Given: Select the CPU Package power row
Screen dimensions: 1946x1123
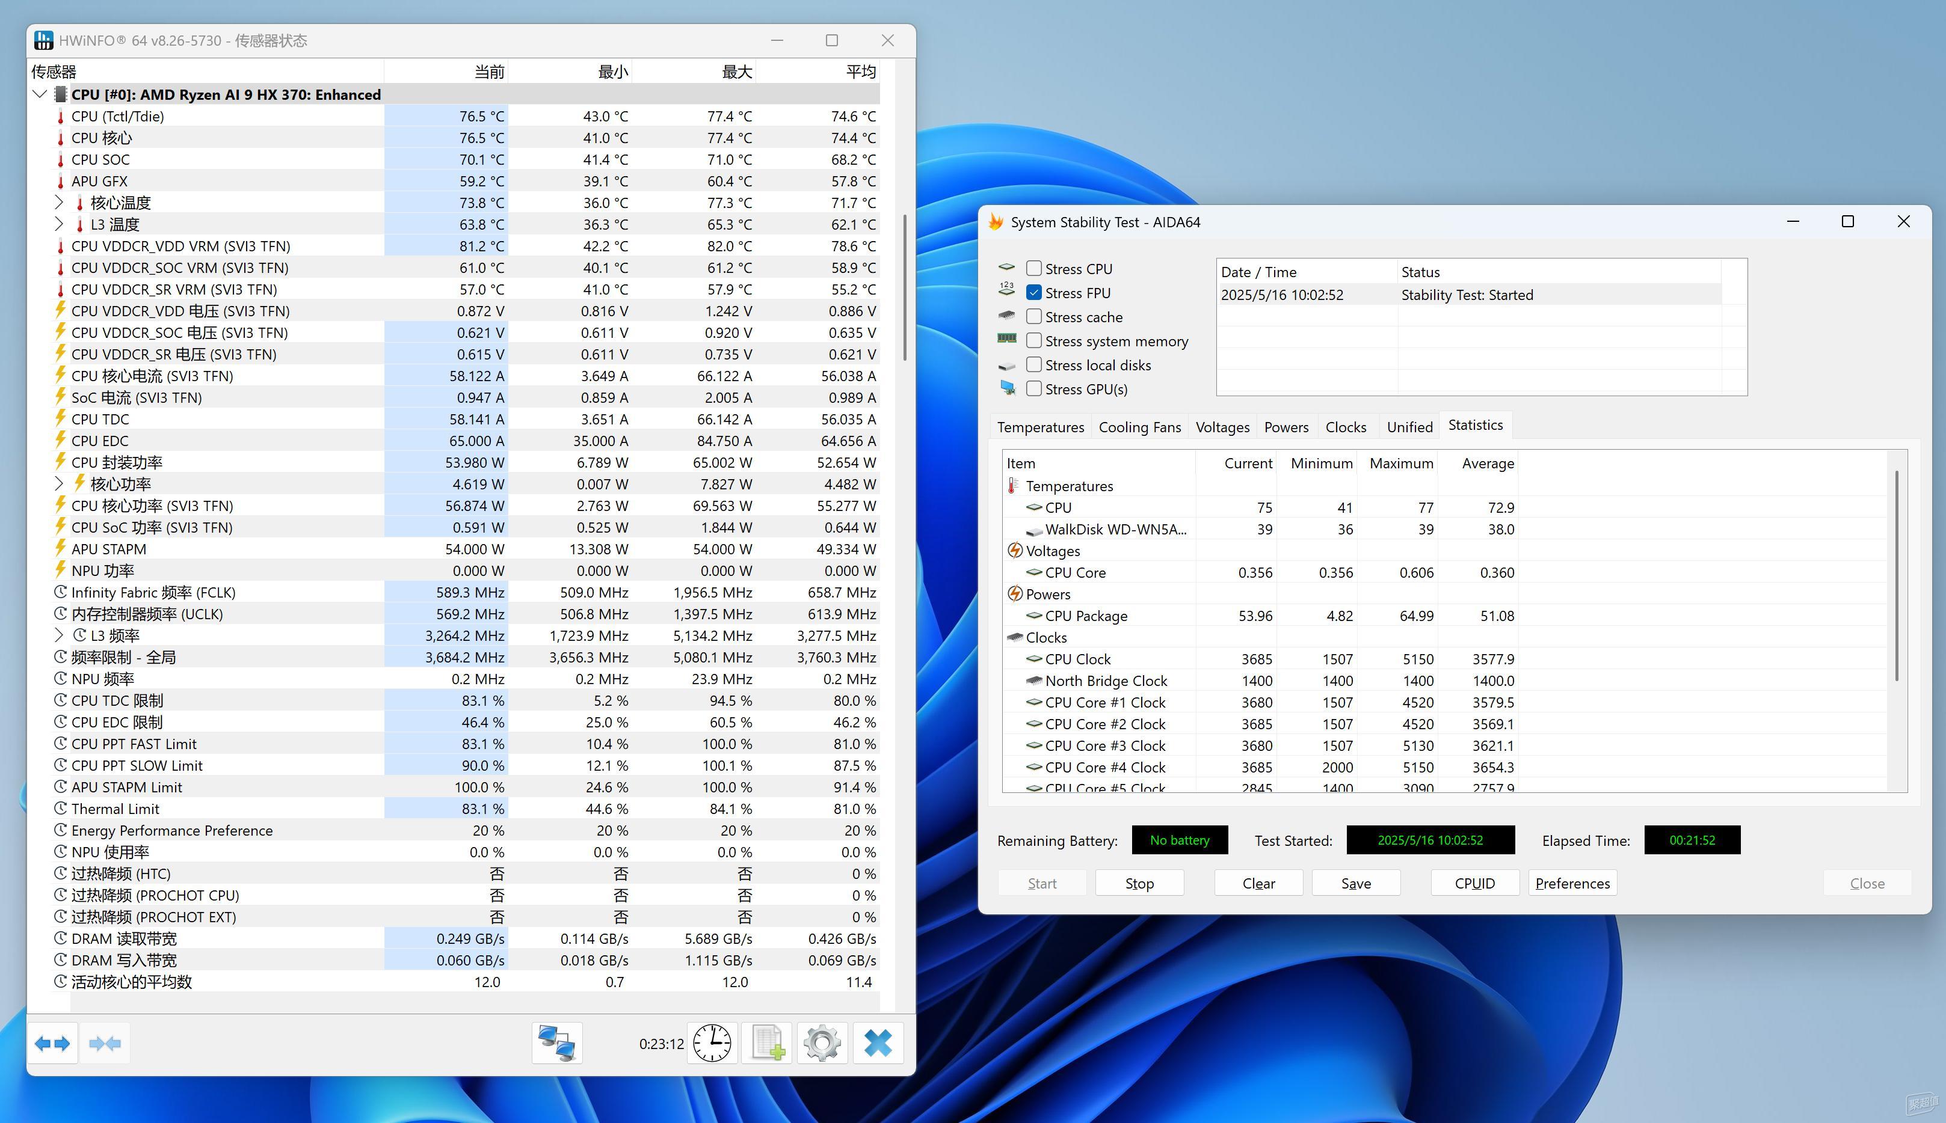Looking at the screenshot, I should (x=1261, y=616).
